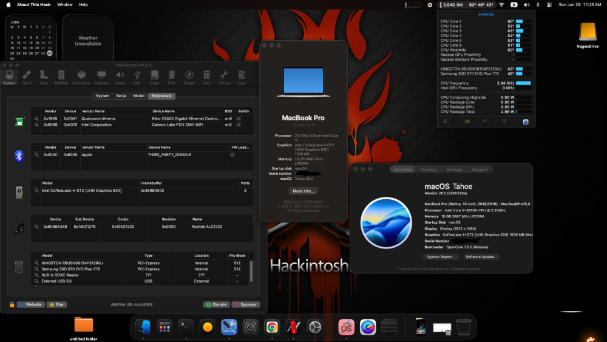Click the More Info... button
Viewport: 607px width, 342px height.
pos(303,191)
